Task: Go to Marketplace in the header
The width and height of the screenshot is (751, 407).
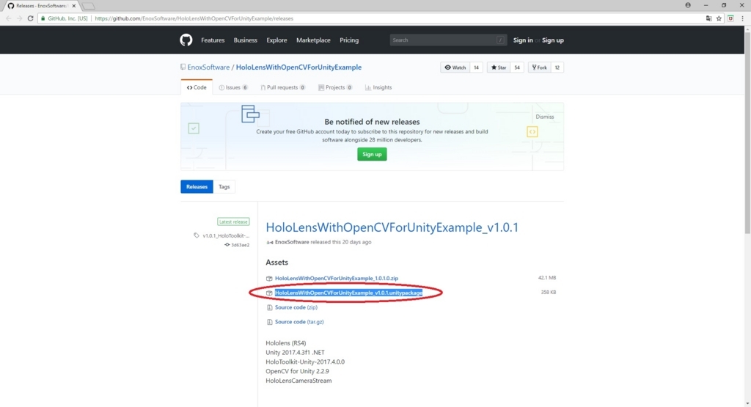Action: [x=313, y=40]
